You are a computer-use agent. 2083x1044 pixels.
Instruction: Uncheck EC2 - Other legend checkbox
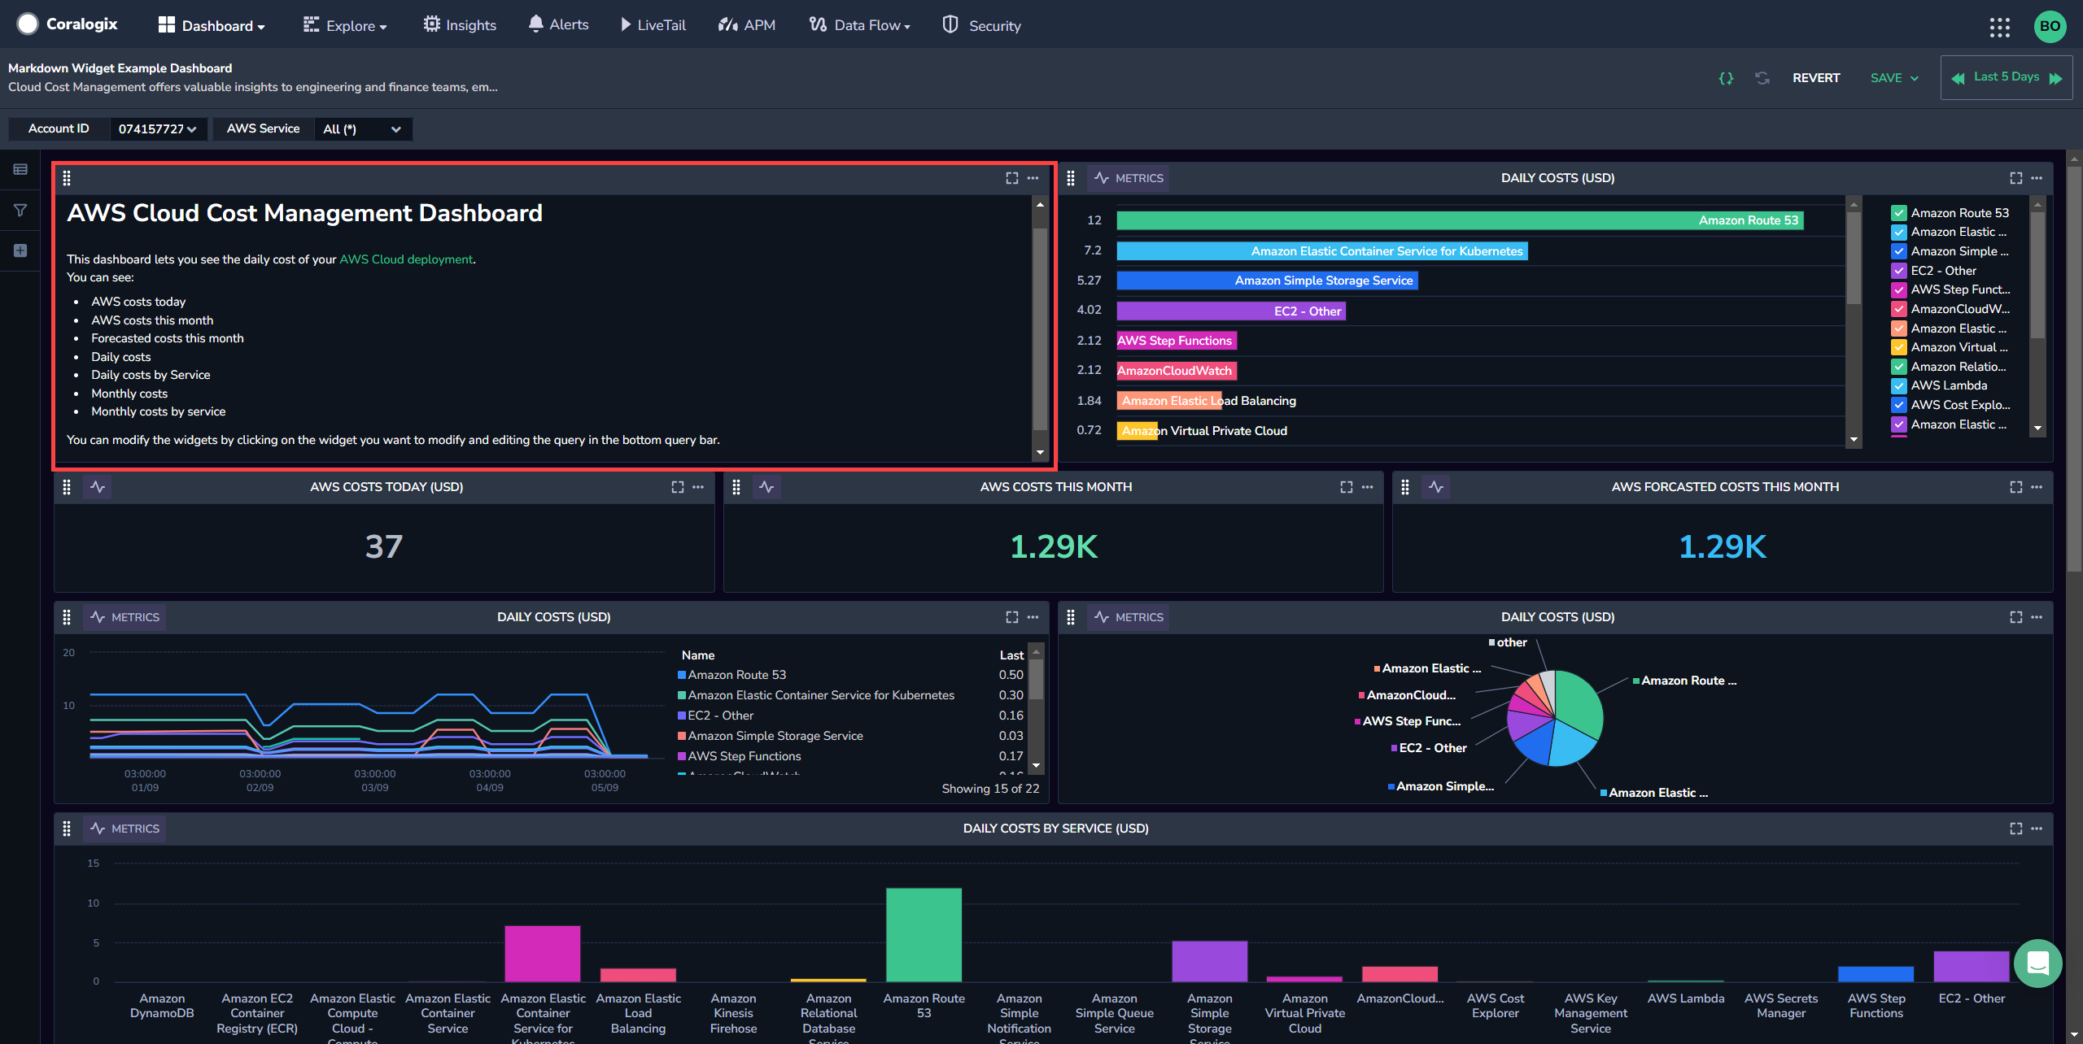pyautogui.click(x=1898, y=271)
